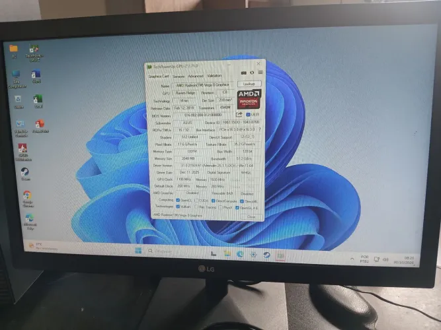Viewport: 441px width, 330px height.
Task: Click the AMD Radeon Graphics logo
Action: click(249, 99)
